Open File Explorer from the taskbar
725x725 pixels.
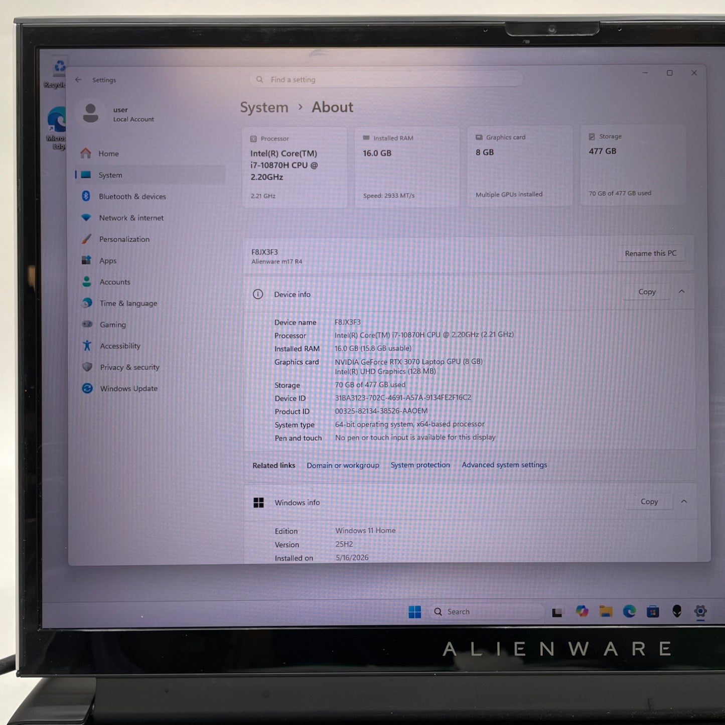pos(606,611)
